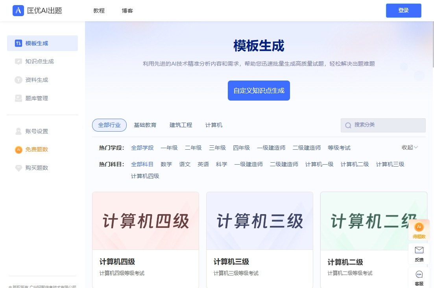Collapse filters using 收起
The height and width of the screenshot is (288, 434).
point(409,148)
